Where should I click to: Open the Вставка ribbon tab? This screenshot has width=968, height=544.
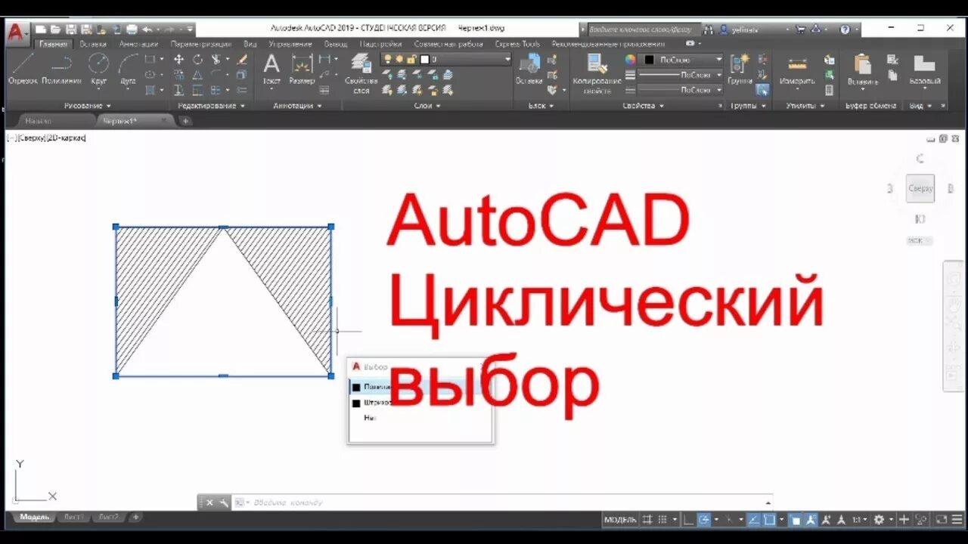tap(93, 44)
